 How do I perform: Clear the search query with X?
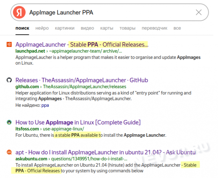pos(199,12)
